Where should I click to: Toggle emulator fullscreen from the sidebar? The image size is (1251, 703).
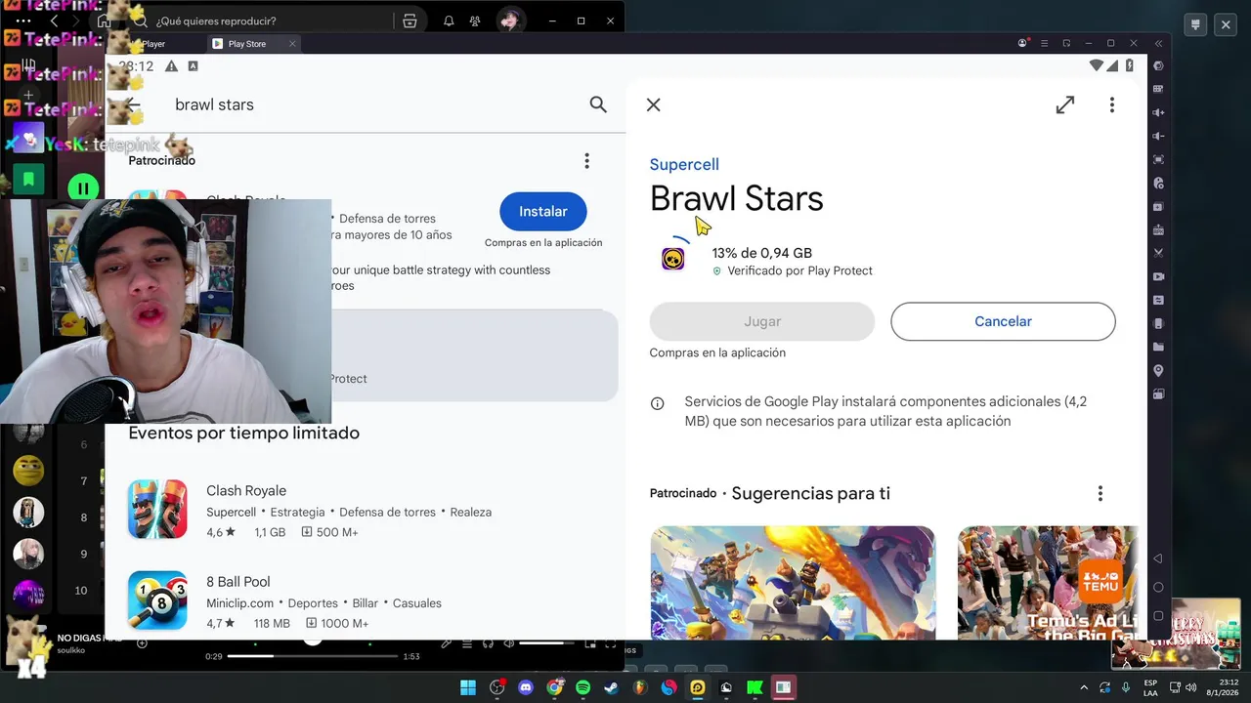tap(1158, 159)
